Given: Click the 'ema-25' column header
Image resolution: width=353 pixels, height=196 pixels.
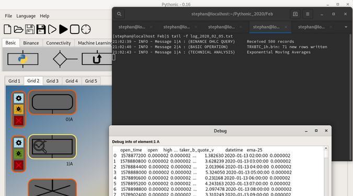Looking at the screenshot, I should pos(254,150).
